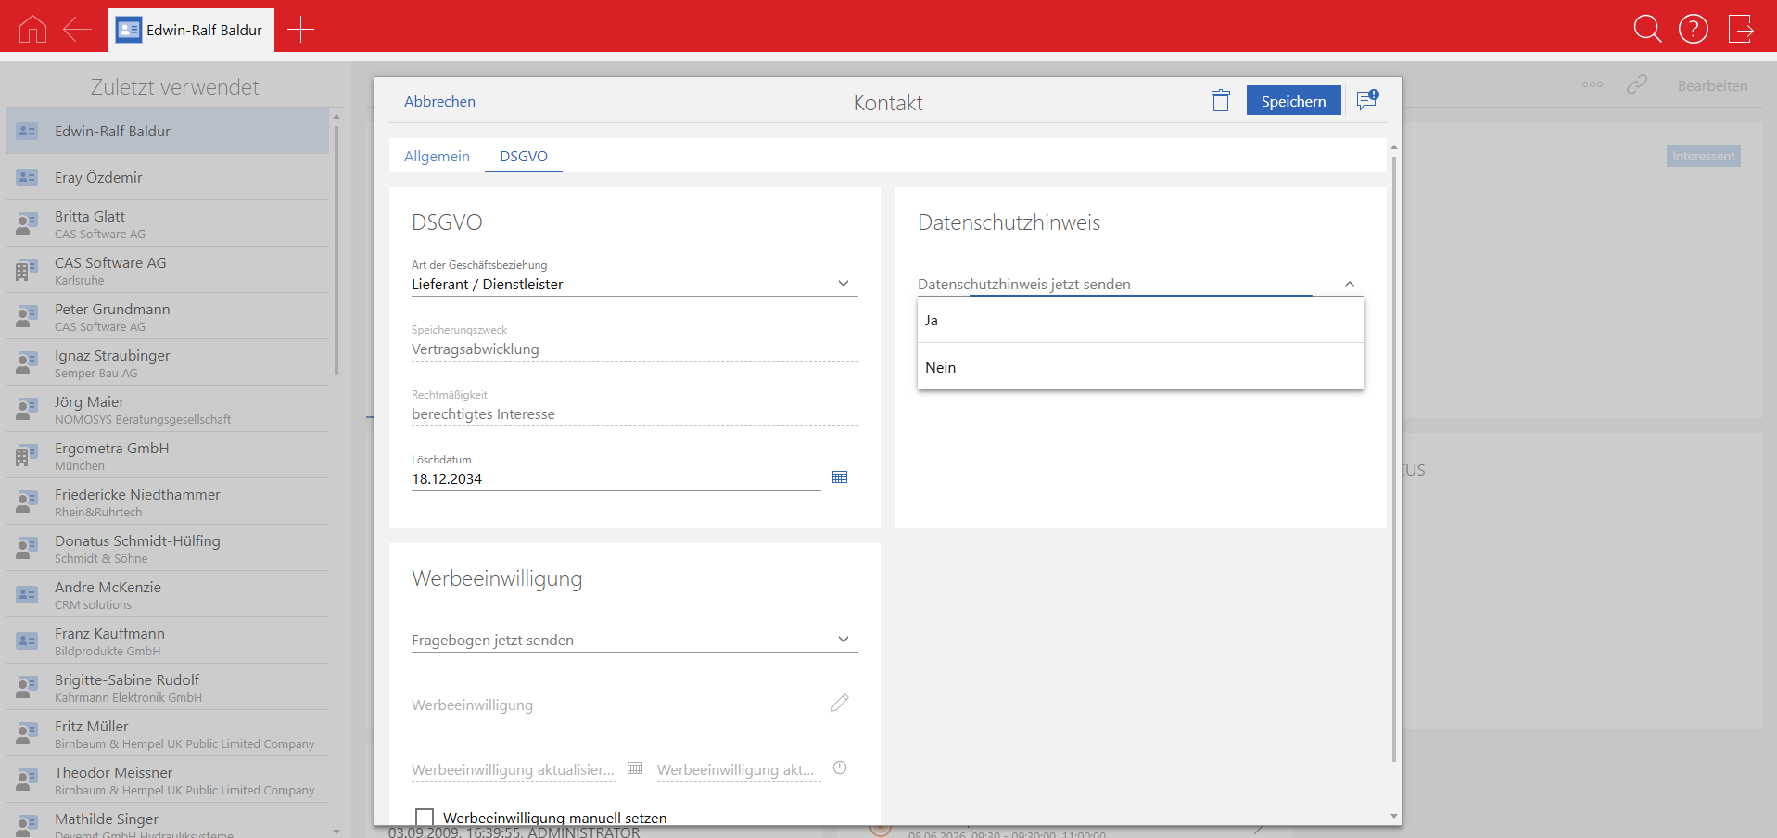Select Ja in the dropdown list
The width and height of the screenshot is (1777, 838).
(1140, 320)
